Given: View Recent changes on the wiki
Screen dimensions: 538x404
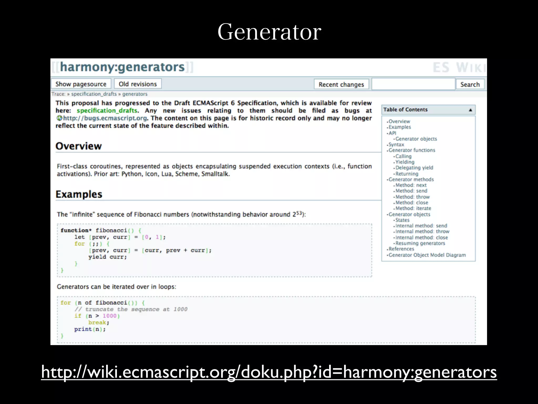Looking at the screenshot, I should pos(341,84).
